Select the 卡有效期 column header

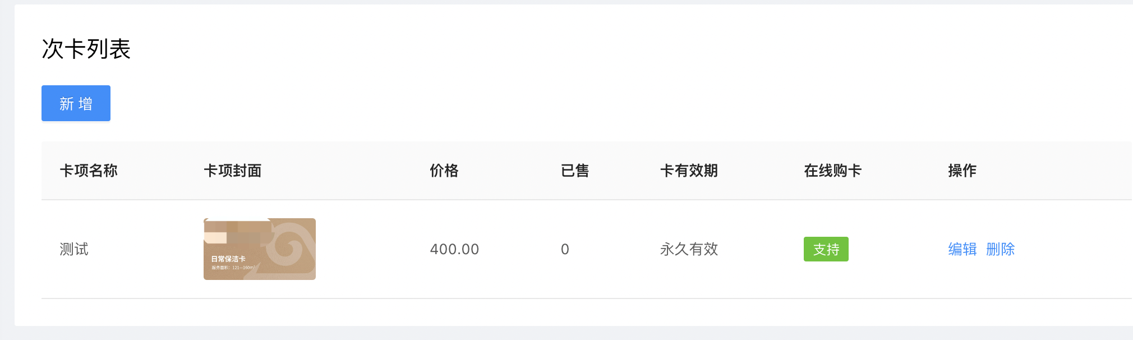coord(689,171)
